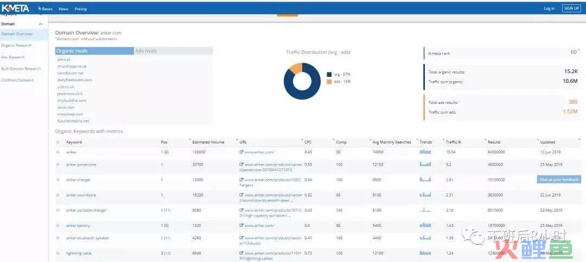Image resolution: width=586 pixels, height=262 pixels.
Task: Click Traffic sum ads value 1.52M
Action: tap(570, 111)
